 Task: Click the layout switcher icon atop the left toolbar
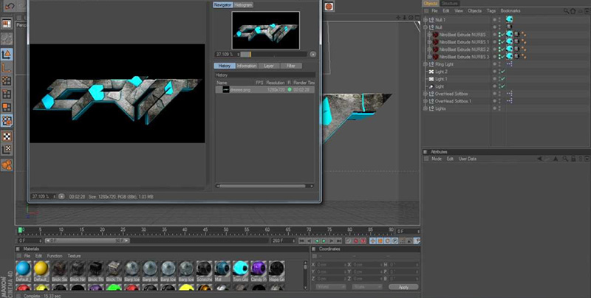[7, 24]
